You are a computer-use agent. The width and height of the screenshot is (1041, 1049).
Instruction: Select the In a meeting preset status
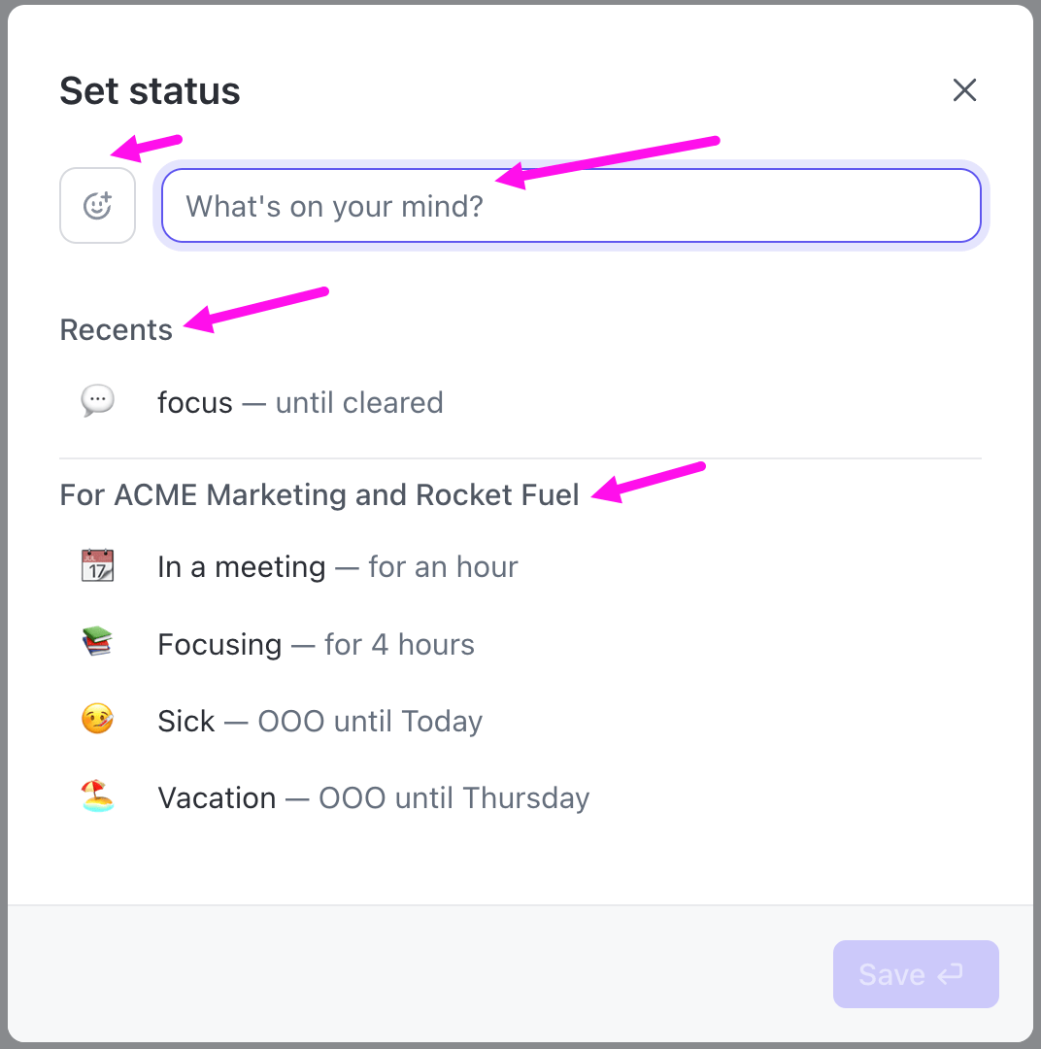click(338, 566)
